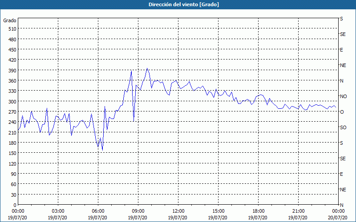Click the 510 value on the degree axis
Image resolution: width=356 pixels, height=222 pixels.
[12, 29]
